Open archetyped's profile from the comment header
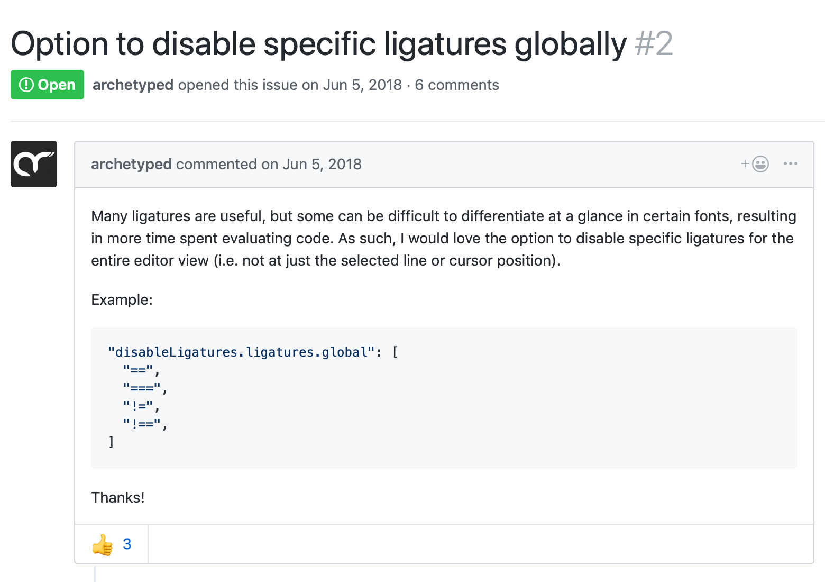 point(131,164)
